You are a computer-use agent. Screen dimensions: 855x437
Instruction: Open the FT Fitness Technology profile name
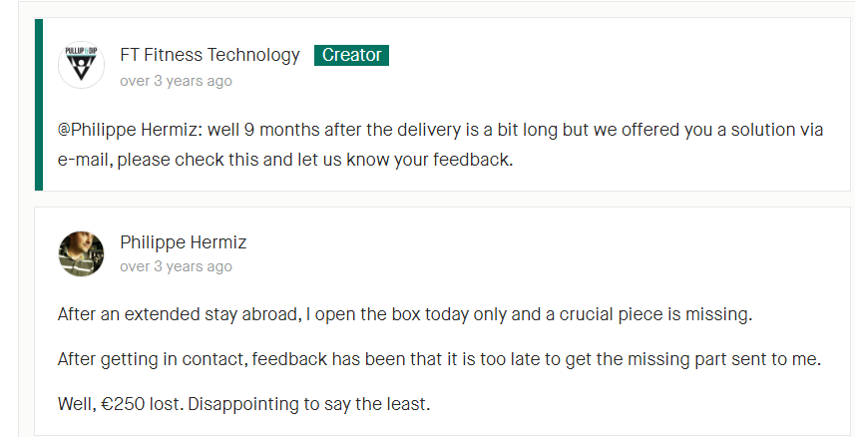coord(210,55)
